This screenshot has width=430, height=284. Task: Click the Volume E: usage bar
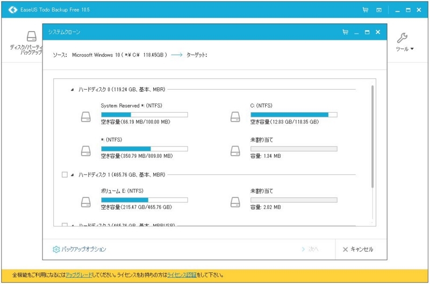pyautogui.click(x=145, y=200)
